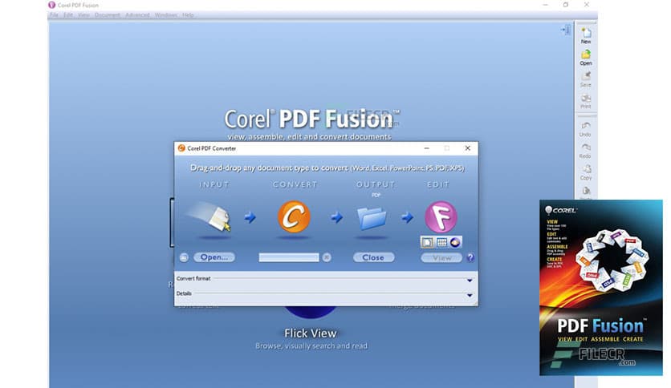Viewport: 671px width, 388px height.
Task: Click the Undo icon in the right toolbar
Action: click(585, 126)
